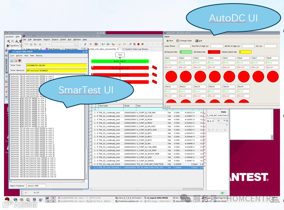The width and height of the screenshot is (284, 210).
Task: Click the green All Passed Site indicator
Action: tap(186, 52)
